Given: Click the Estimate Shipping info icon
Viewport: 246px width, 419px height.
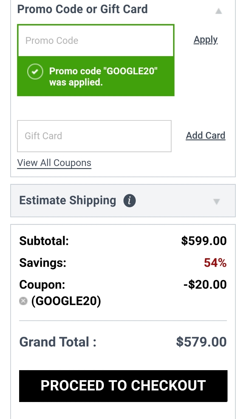Looking at the screenshot, I should (129, 201).
